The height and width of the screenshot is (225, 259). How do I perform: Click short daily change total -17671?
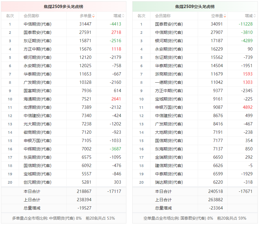[x=246, y=191]
